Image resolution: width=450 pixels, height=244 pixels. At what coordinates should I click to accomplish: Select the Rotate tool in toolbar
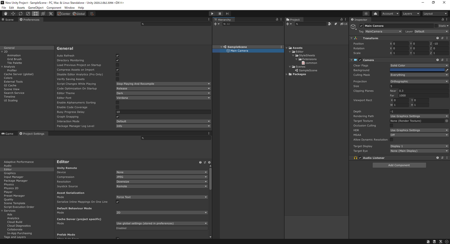tap(20, 14)
